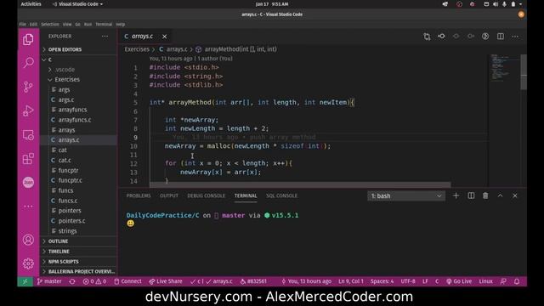The image size is (544, 306).
Task: Expand the Ballerina Project Overview section
Action: (x=79, y=271)
